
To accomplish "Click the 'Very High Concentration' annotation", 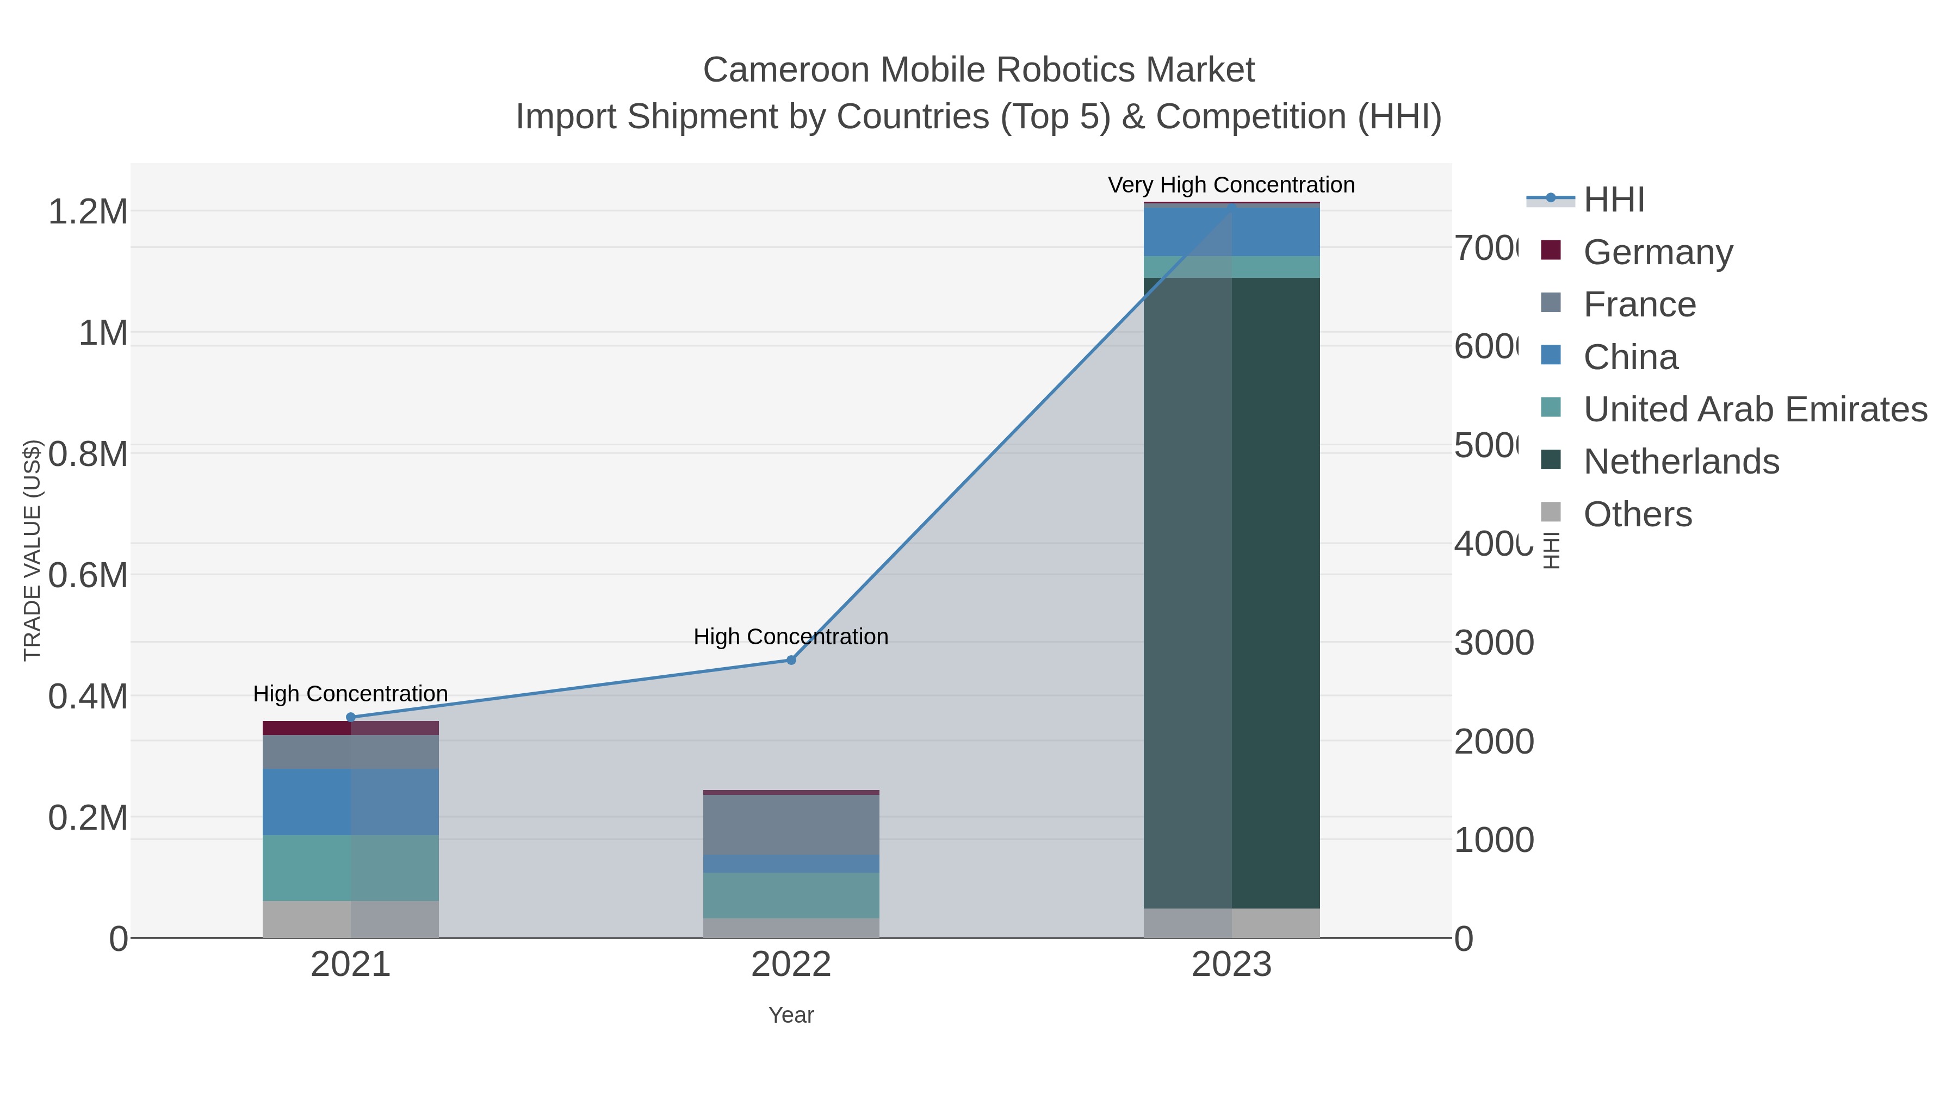I will click(1231, 185).
